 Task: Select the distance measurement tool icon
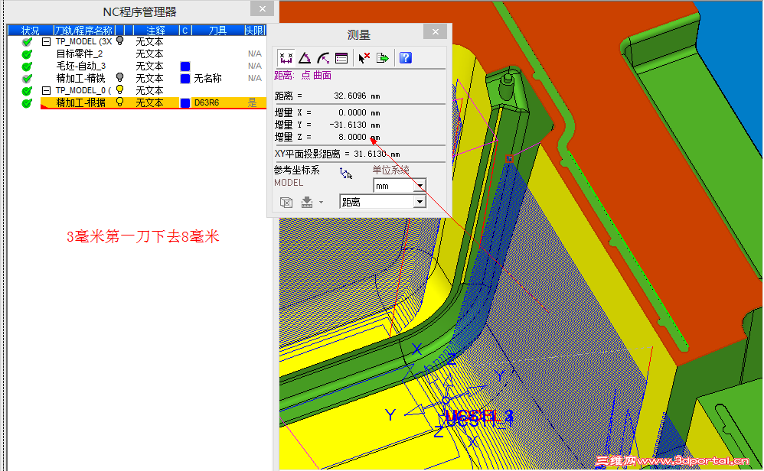[286, 58]
